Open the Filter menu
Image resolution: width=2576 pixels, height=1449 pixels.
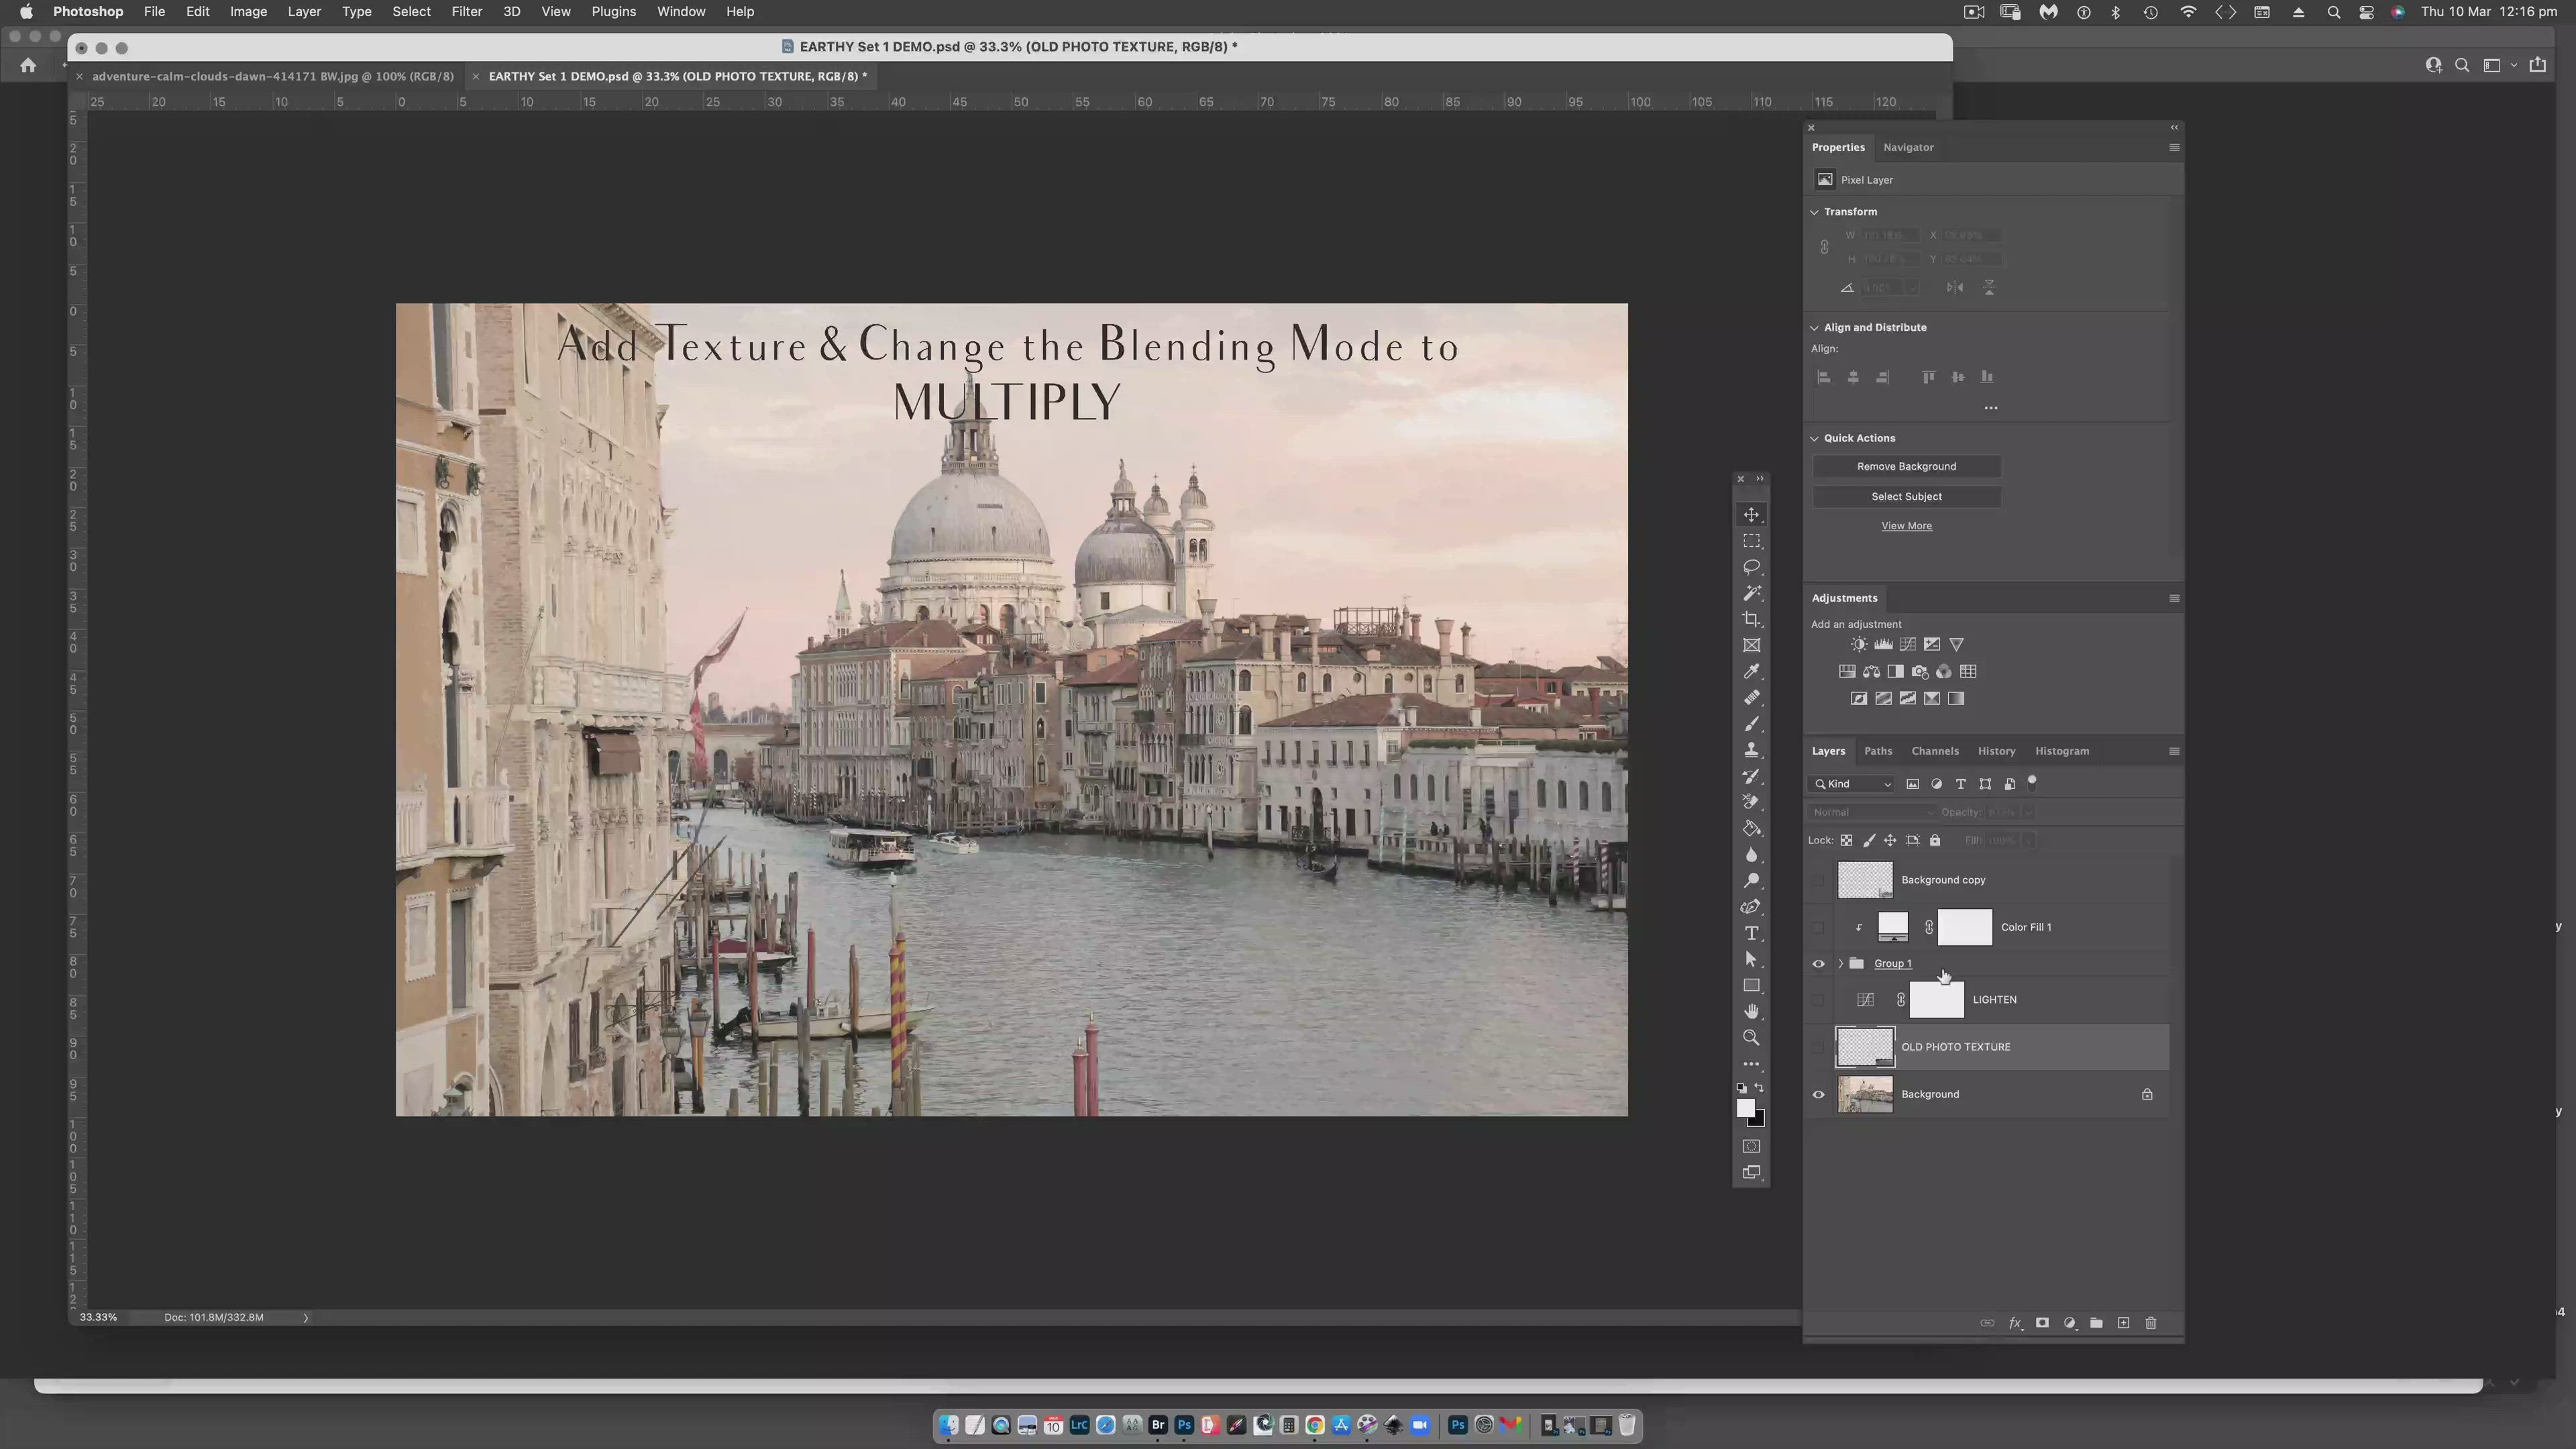click(x=466, y=12)
